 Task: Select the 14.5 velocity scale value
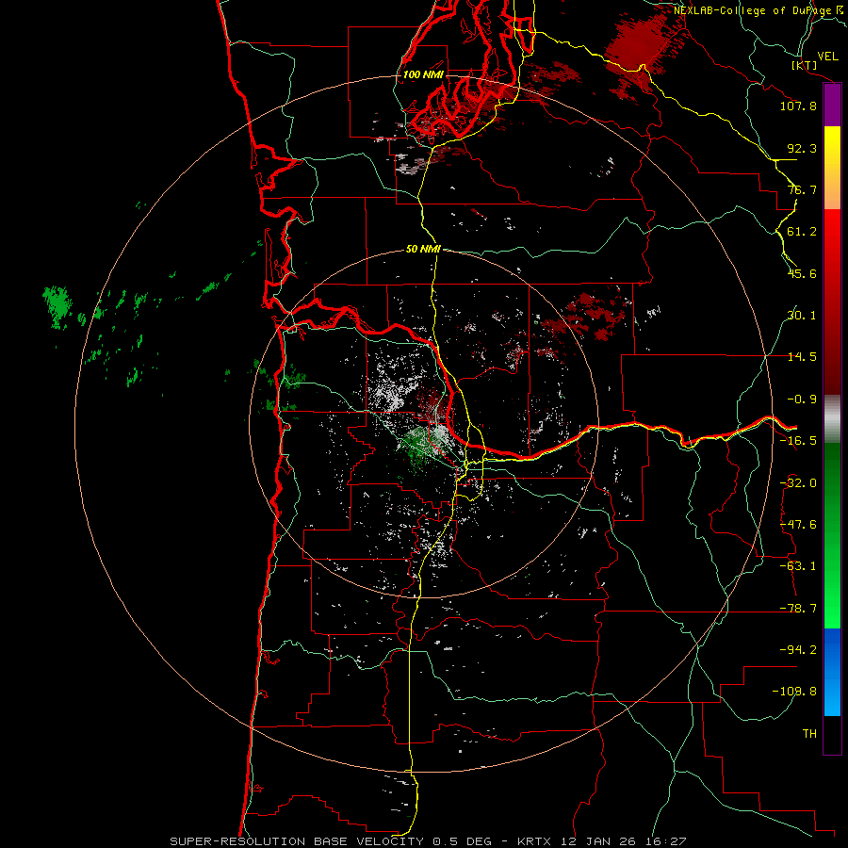click(x=802, y=357)
